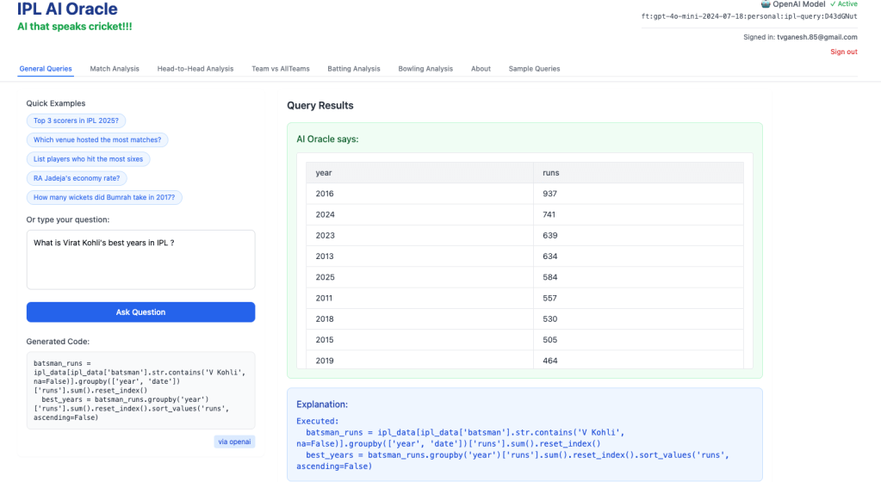
Task: Click into the question text box
Action: tap(140, 259)
